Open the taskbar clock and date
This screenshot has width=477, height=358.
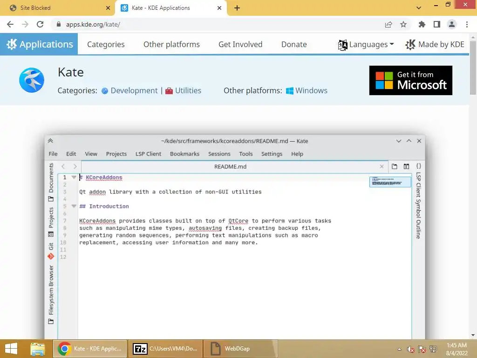coord(457,349)
